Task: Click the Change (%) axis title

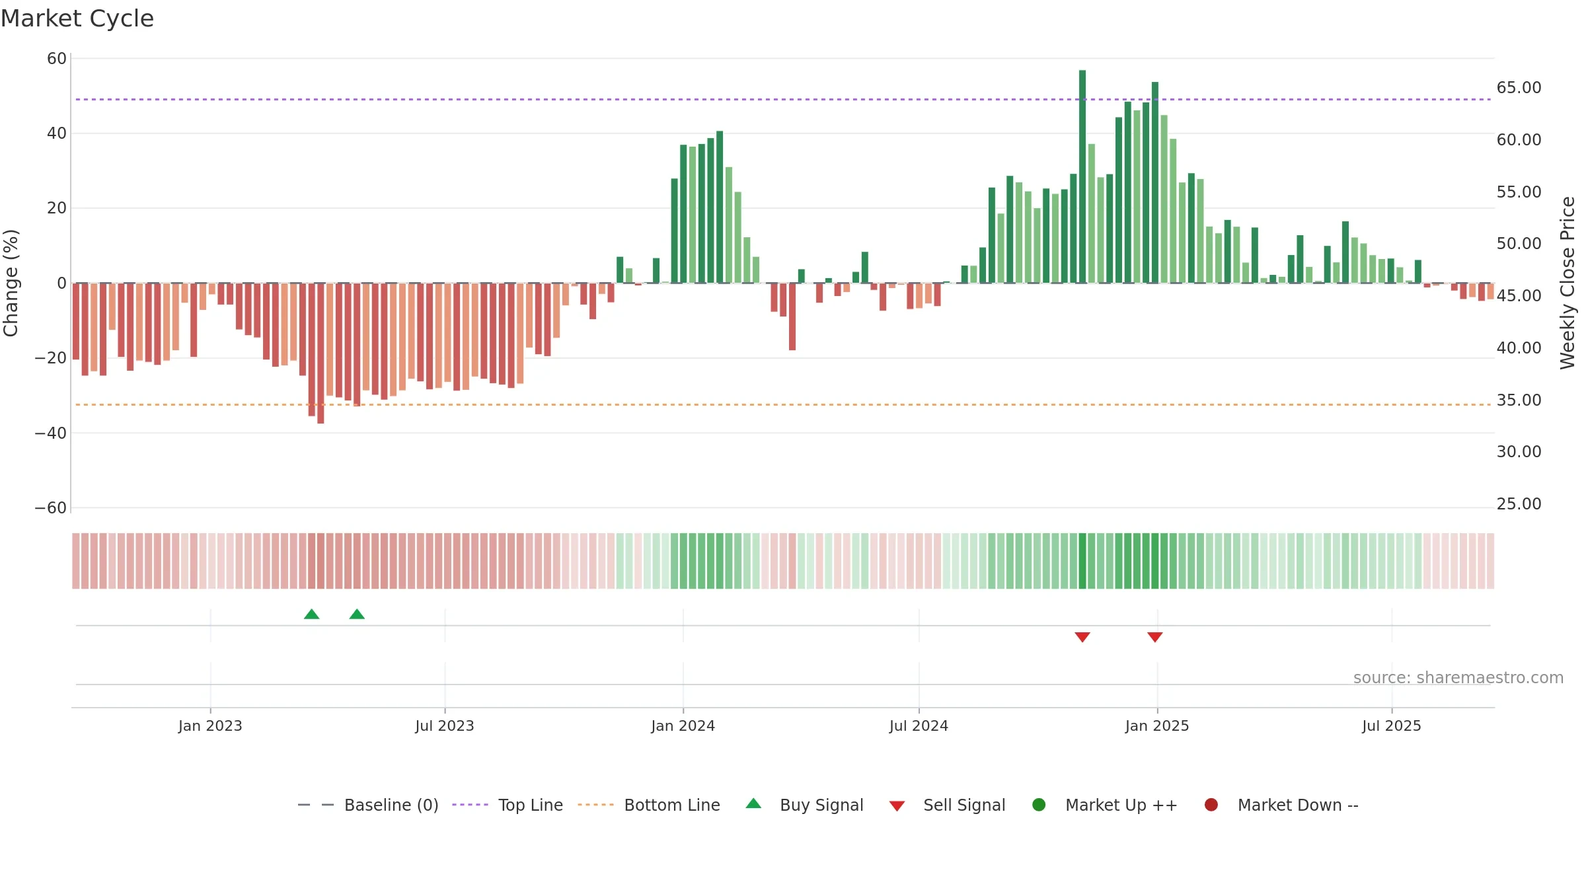Action: (11, 283)
